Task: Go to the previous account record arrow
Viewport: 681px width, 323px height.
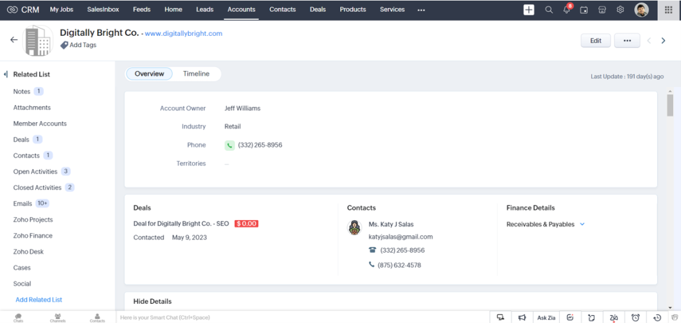Action: pos(649,41)
